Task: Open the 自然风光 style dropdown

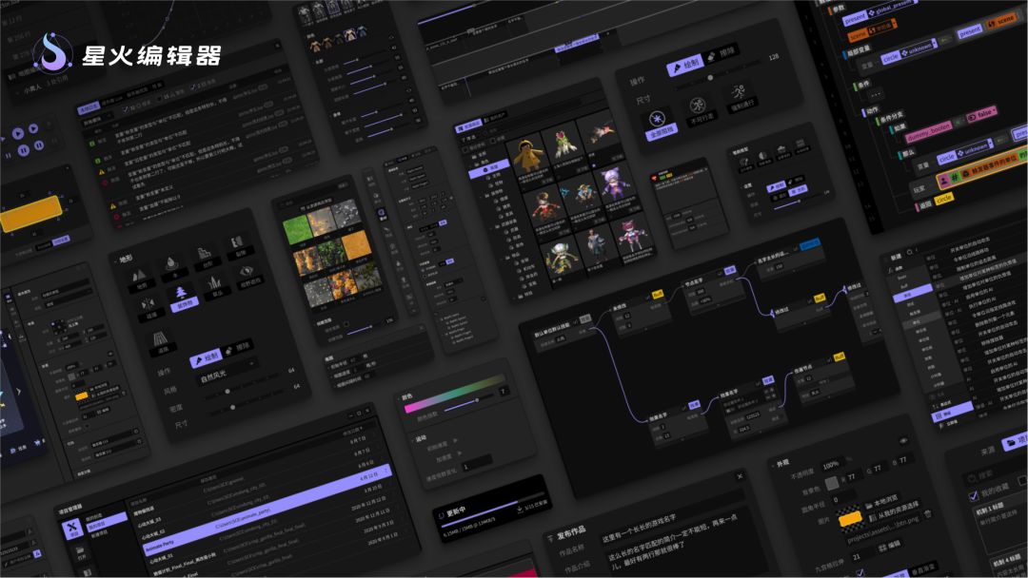Action: coord(225,371)
